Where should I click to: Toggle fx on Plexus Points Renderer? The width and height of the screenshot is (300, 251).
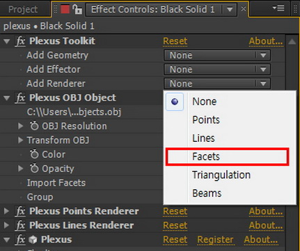(x=20, y=211)
